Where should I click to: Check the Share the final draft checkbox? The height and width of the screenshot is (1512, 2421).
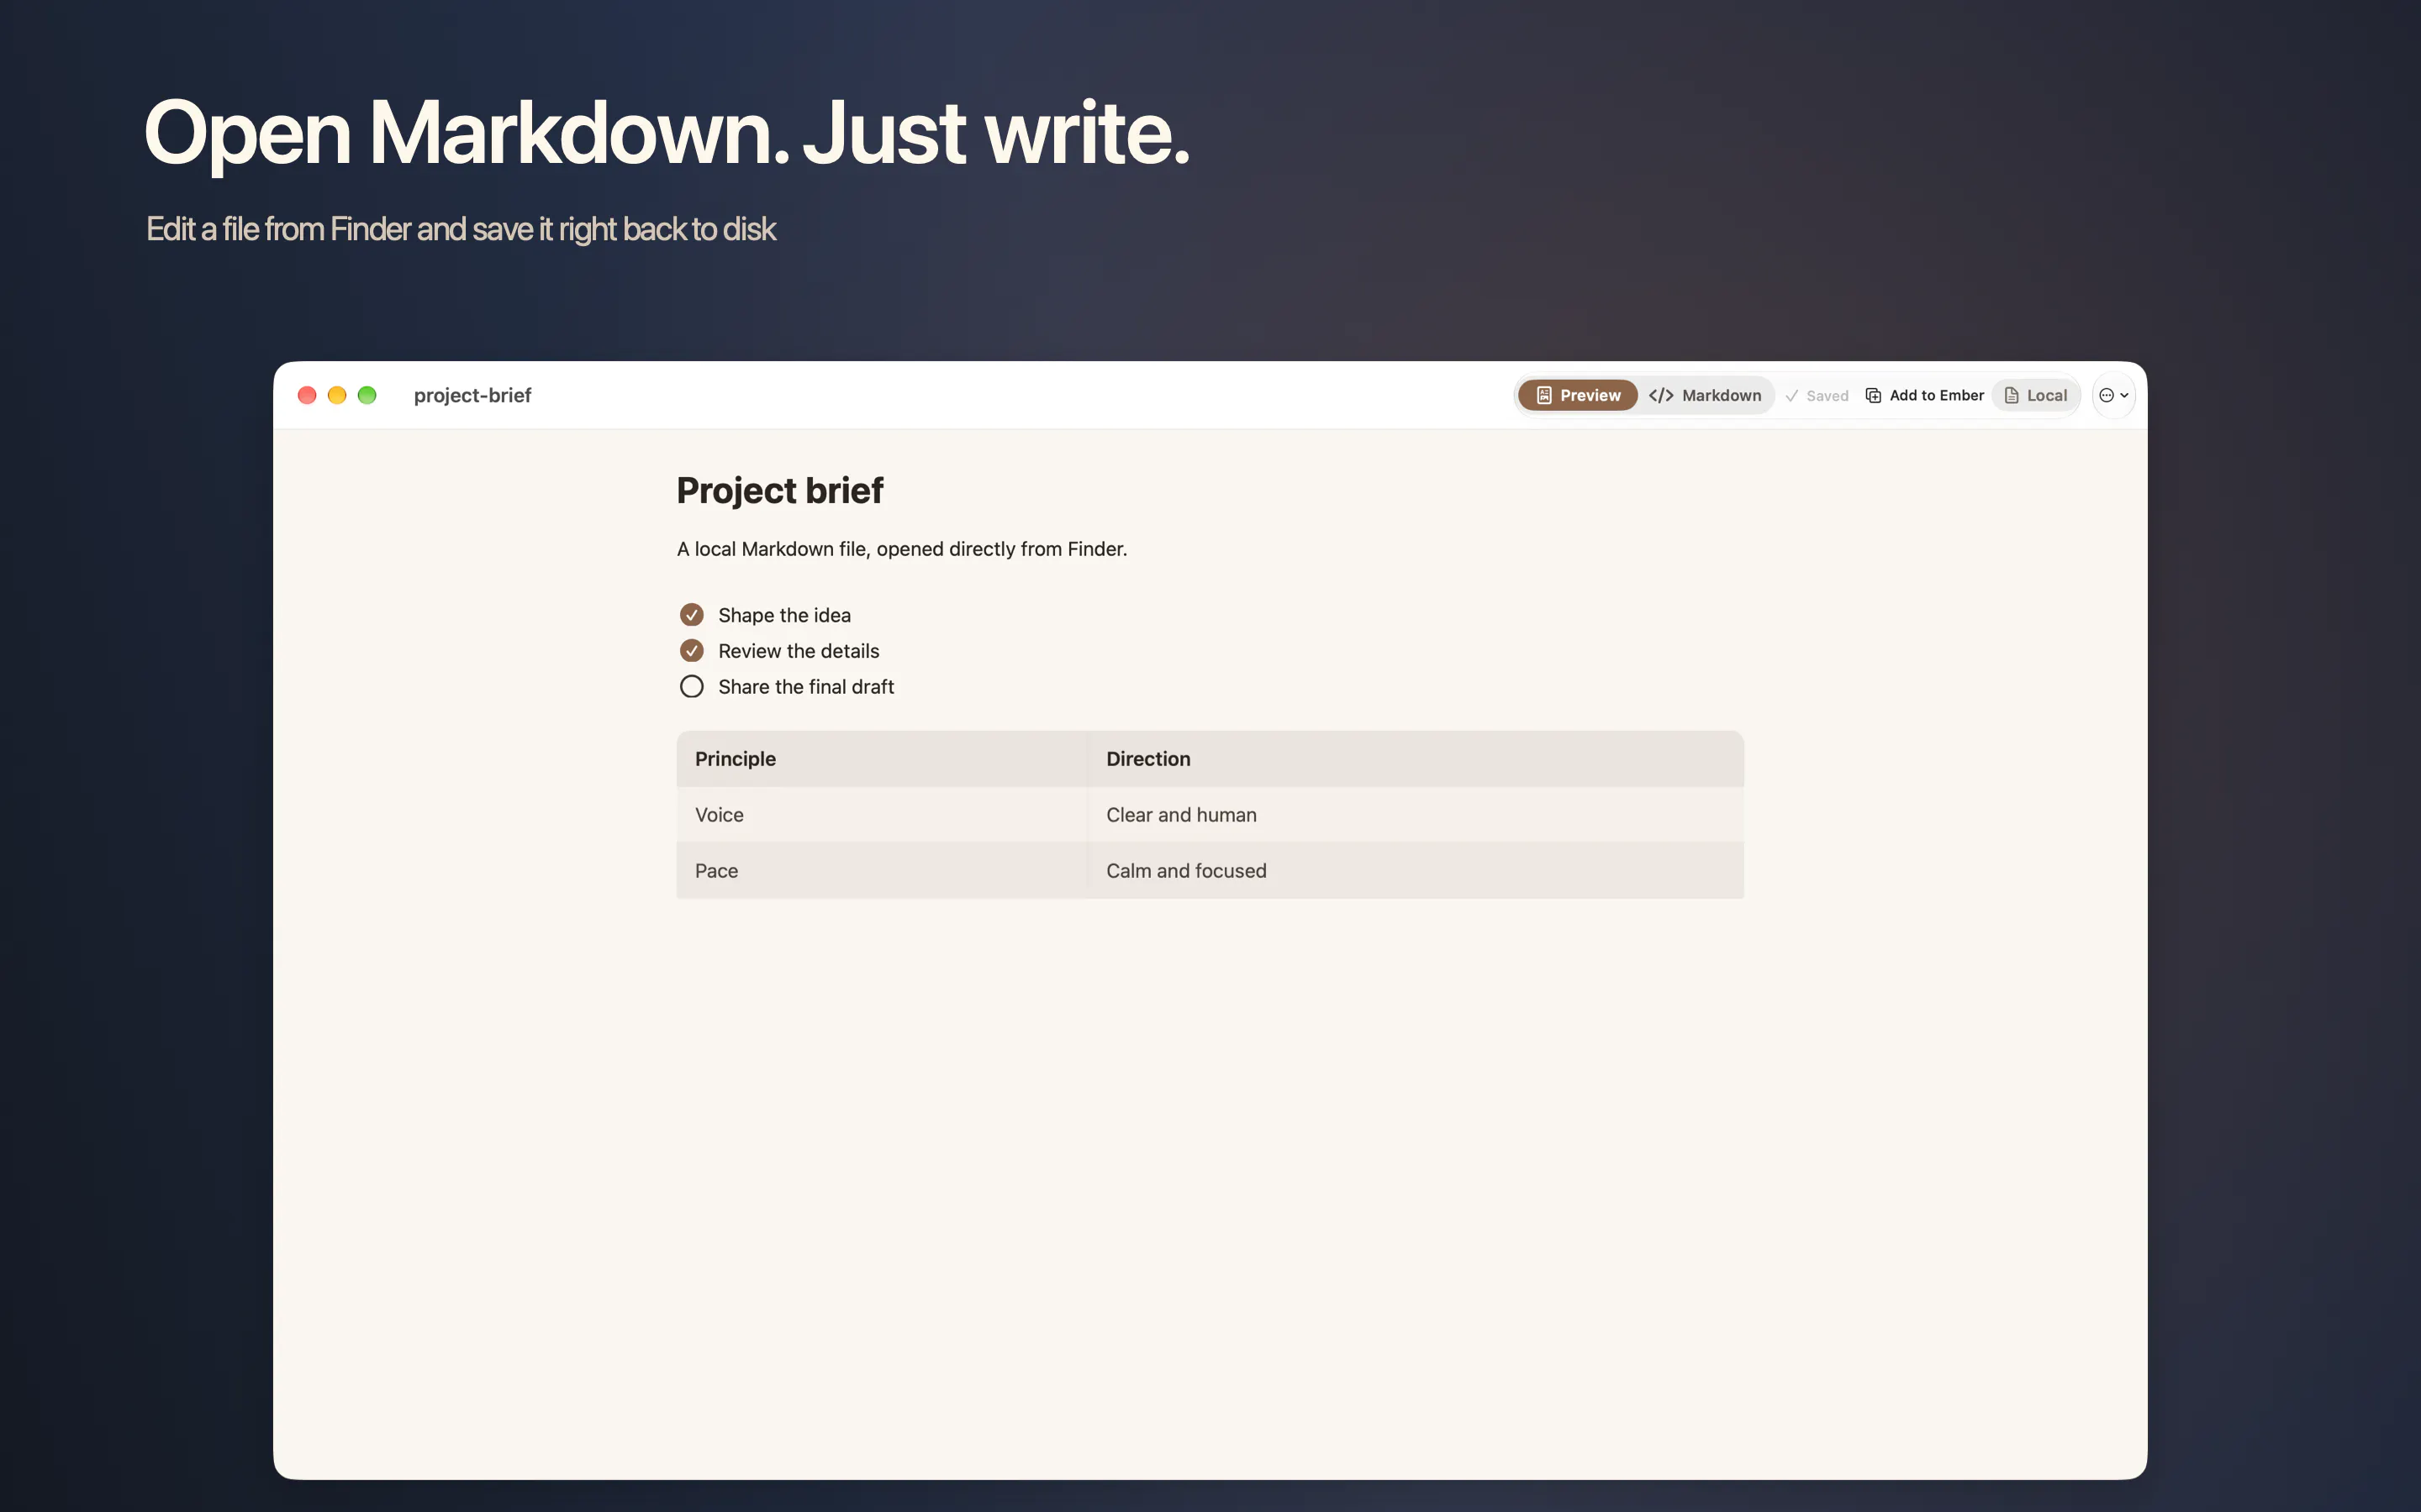(x=691, y=687)
